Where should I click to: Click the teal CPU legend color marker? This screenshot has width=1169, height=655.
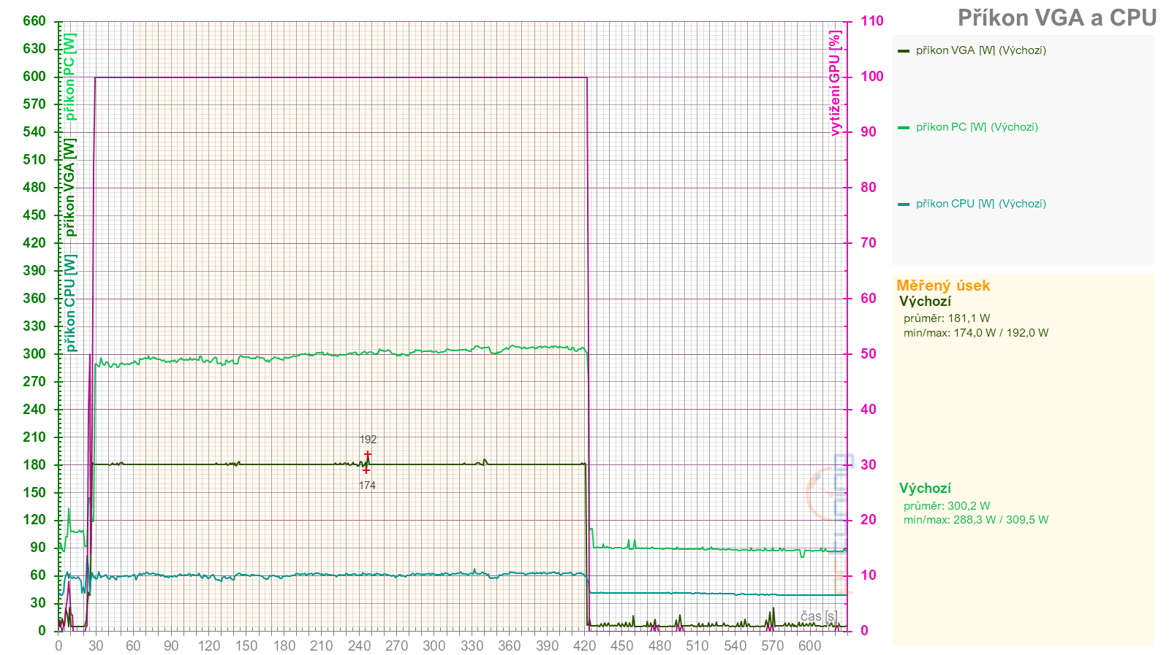click(904, 204)
